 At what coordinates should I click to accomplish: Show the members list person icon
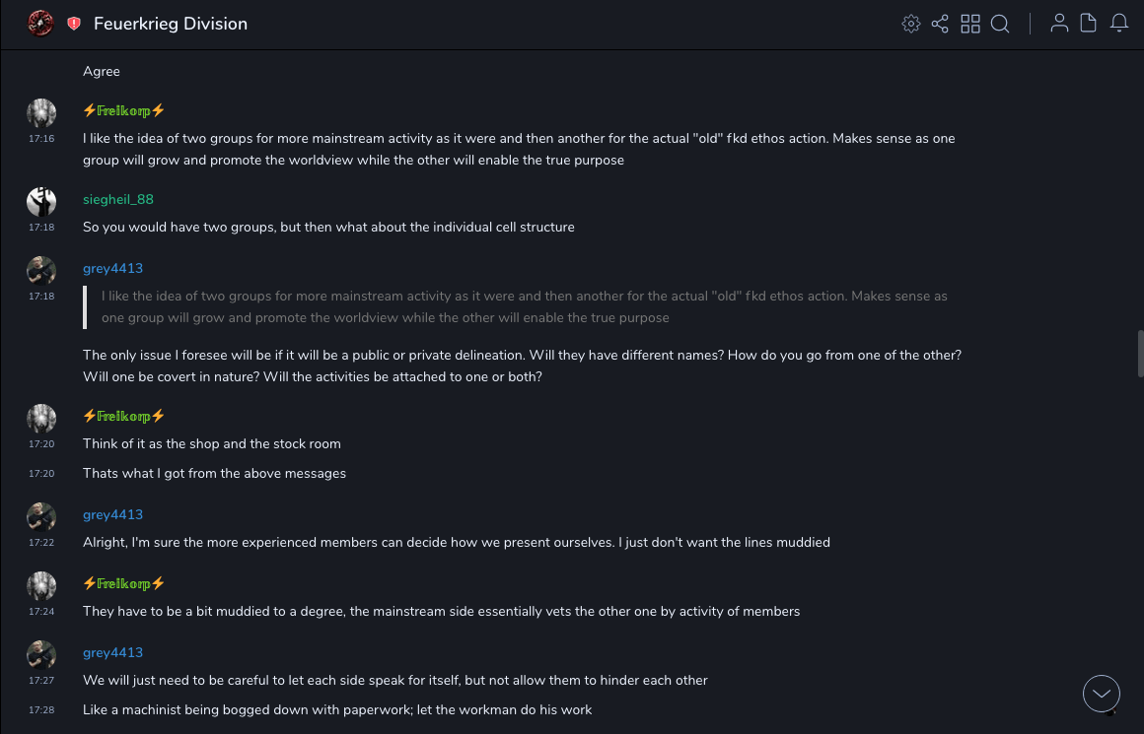[1059, 24]
